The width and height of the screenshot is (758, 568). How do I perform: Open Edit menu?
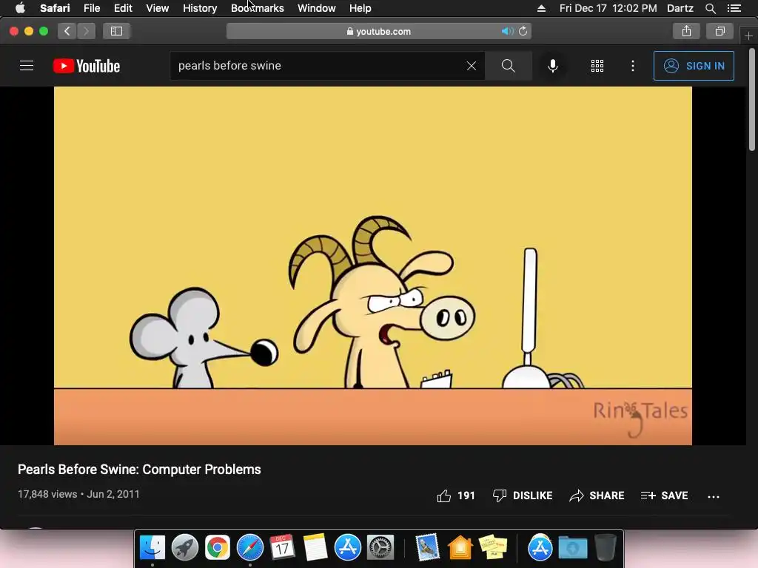click(123, 8)
